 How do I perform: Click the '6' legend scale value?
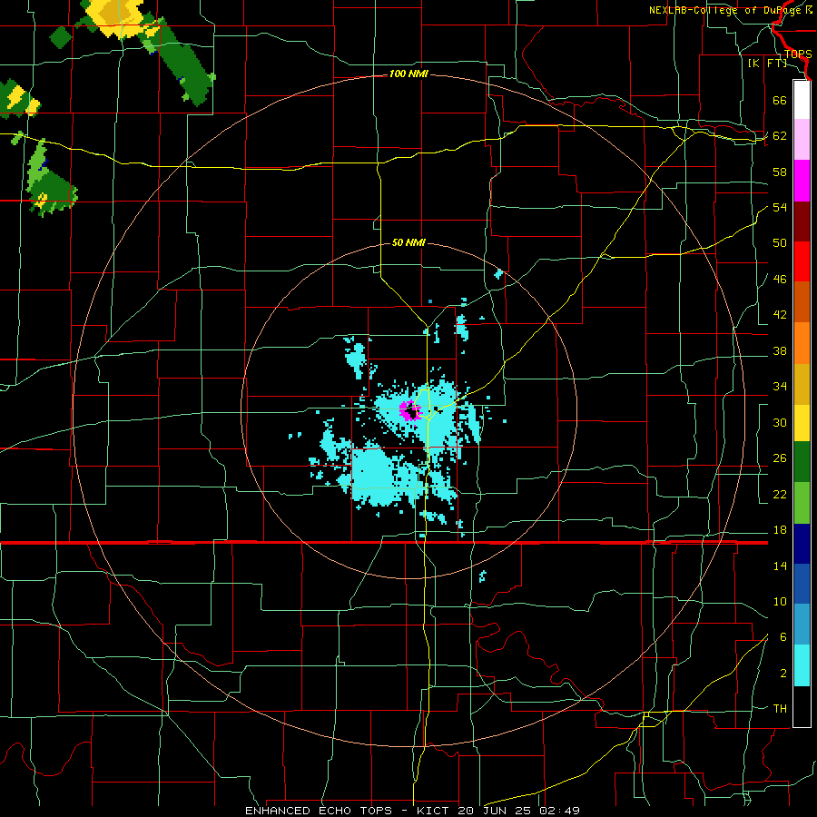783,637
